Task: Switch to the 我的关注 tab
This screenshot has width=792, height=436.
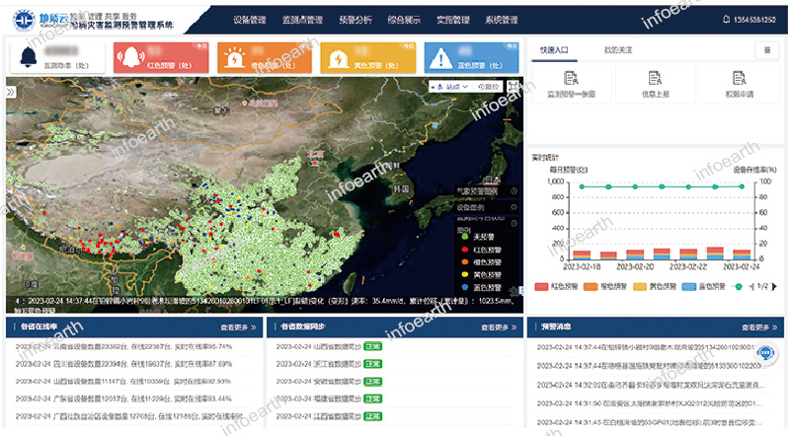Action: (x=618, y=48)
